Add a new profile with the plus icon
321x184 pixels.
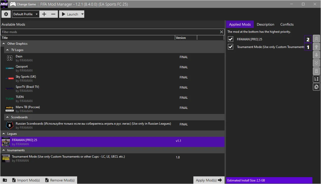coord(44,14)
